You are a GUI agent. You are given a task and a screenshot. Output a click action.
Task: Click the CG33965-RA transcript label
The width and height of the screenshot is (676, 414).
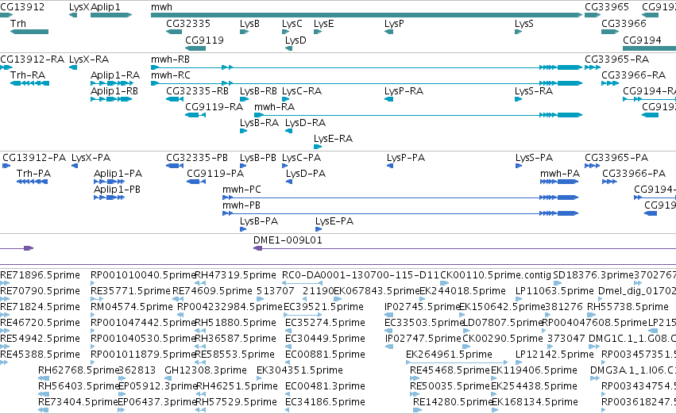pyautogui.click(x=617, y=59)
